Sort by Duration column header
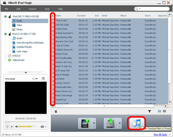Image resolution: width=173 pixels, height=137 pixels. 81,16
